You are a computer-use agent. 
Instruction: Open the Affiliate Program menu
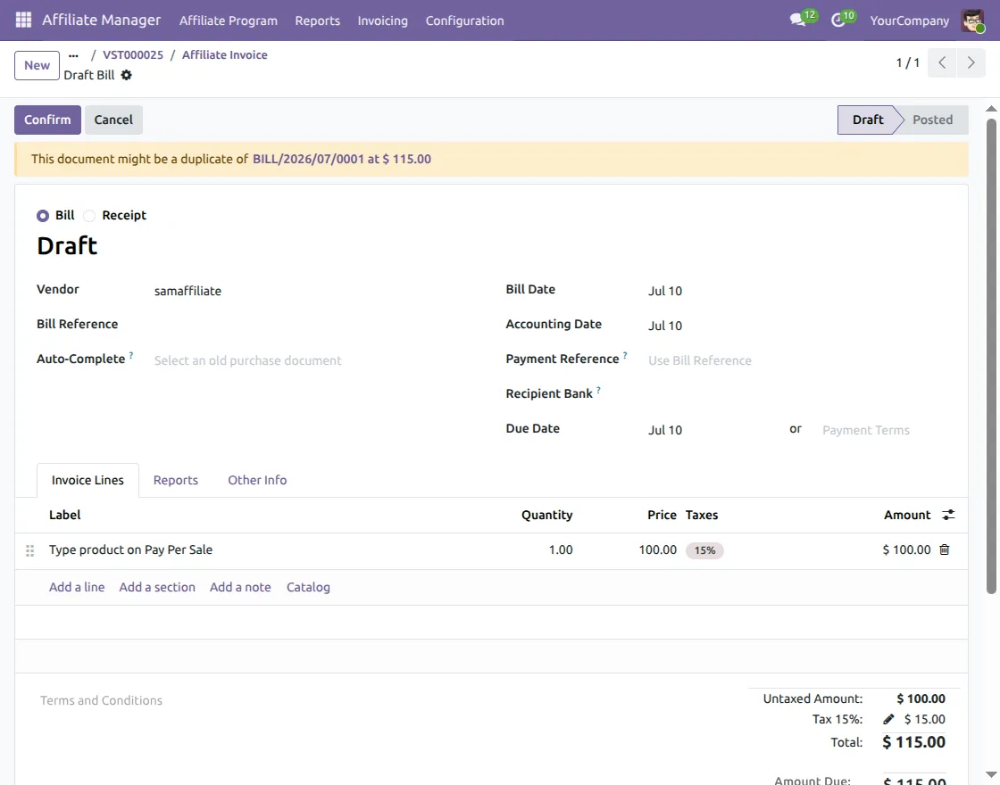[x=229, y=21]
